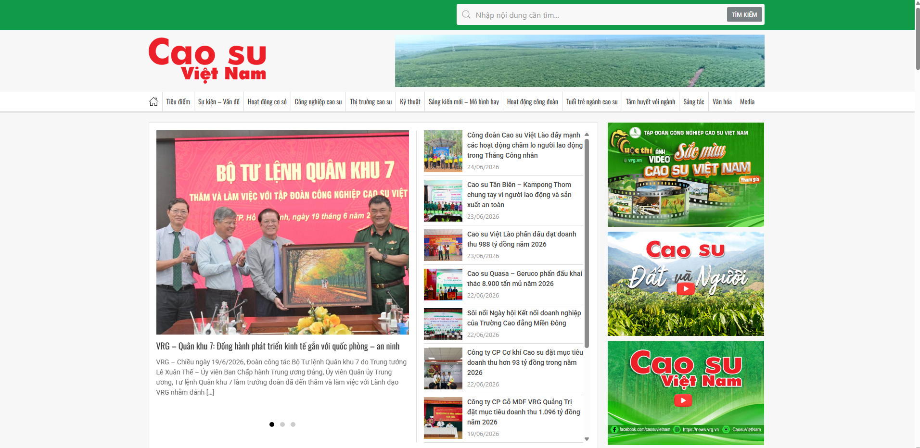920x448 pixels.
Task: Click the date 19/06/2026
Action: (x=483, y=434)
